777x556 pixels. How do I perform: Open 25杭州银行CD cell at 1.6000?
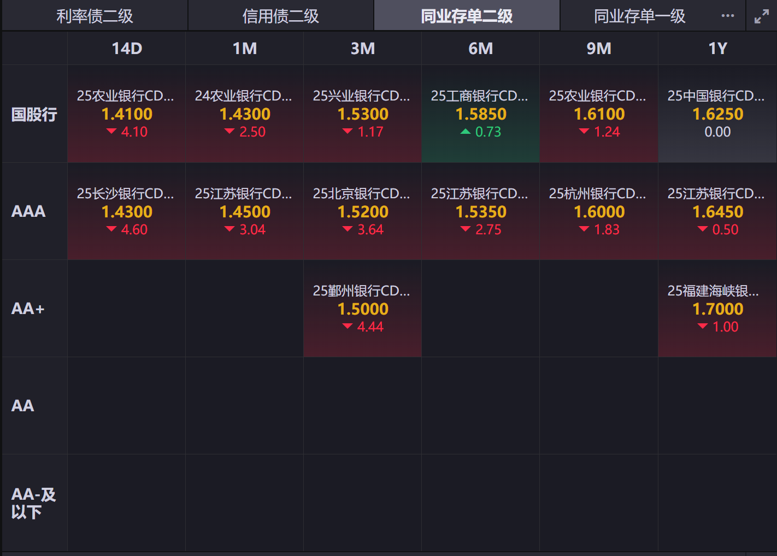599,211
